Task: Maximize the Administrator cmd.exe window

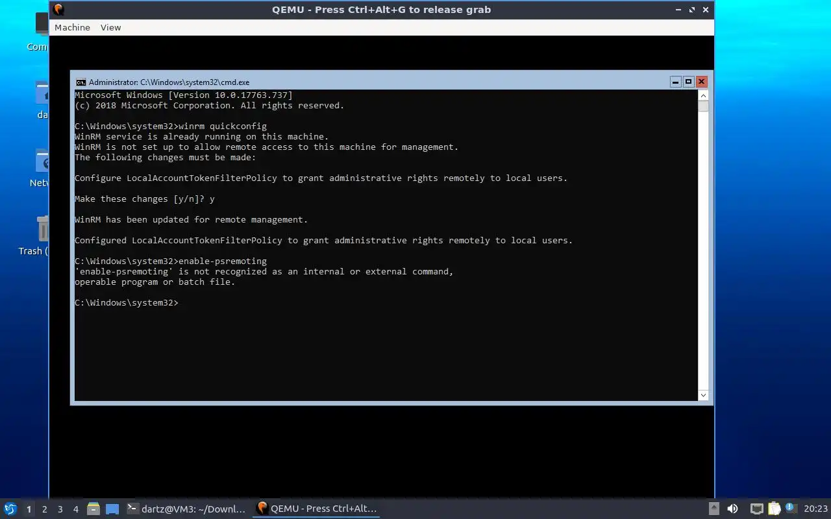Action: pyautogui.click(x=689, y=82)
